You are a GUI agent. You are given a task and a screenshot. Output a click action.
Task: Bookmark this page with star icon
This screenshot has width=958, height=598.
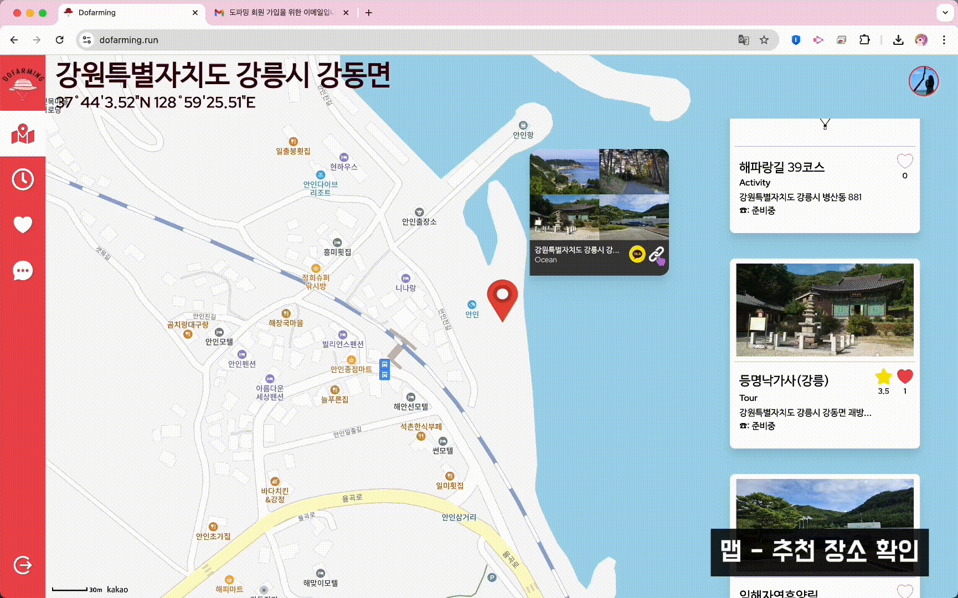pos(764,40)
